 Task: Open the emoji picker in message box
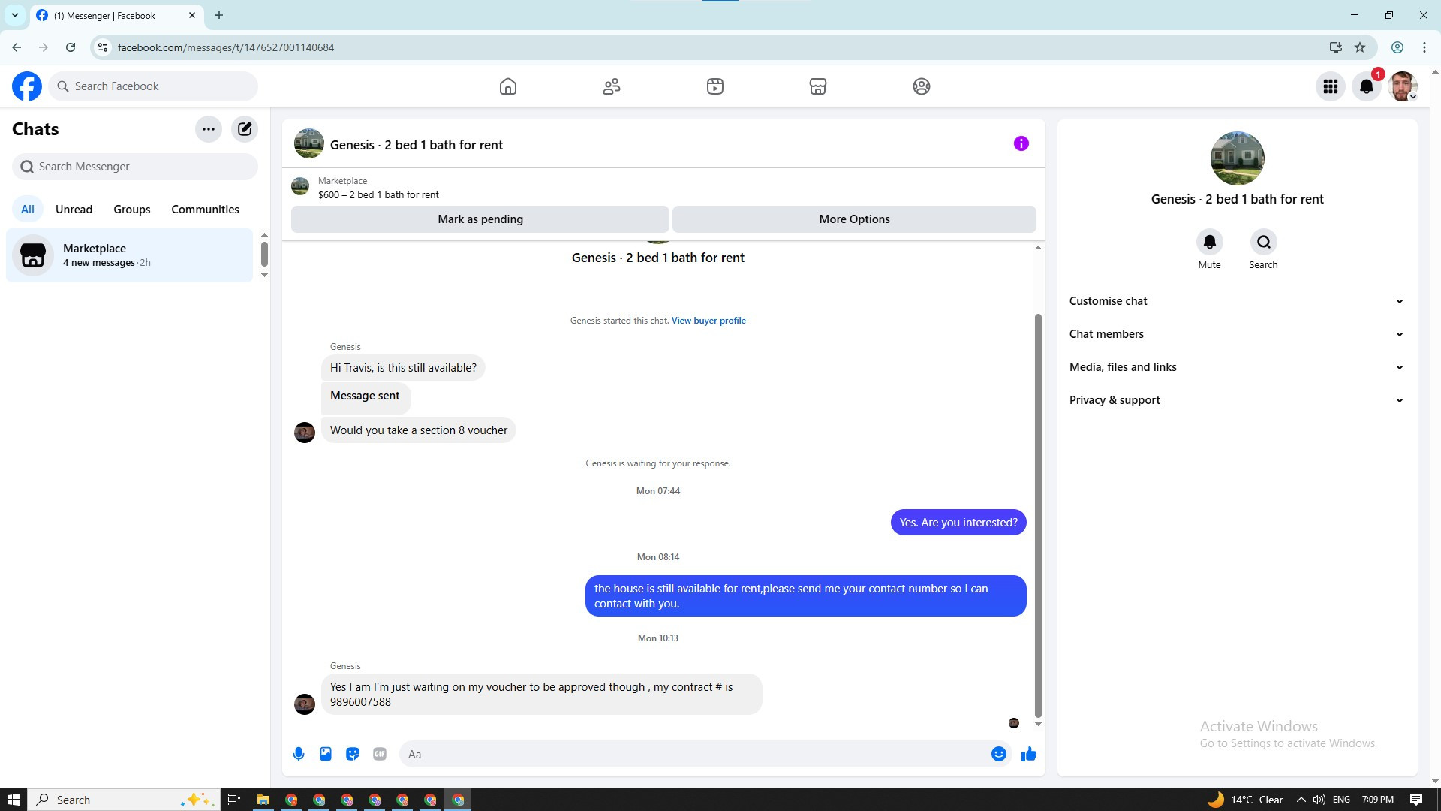point(998,754)
